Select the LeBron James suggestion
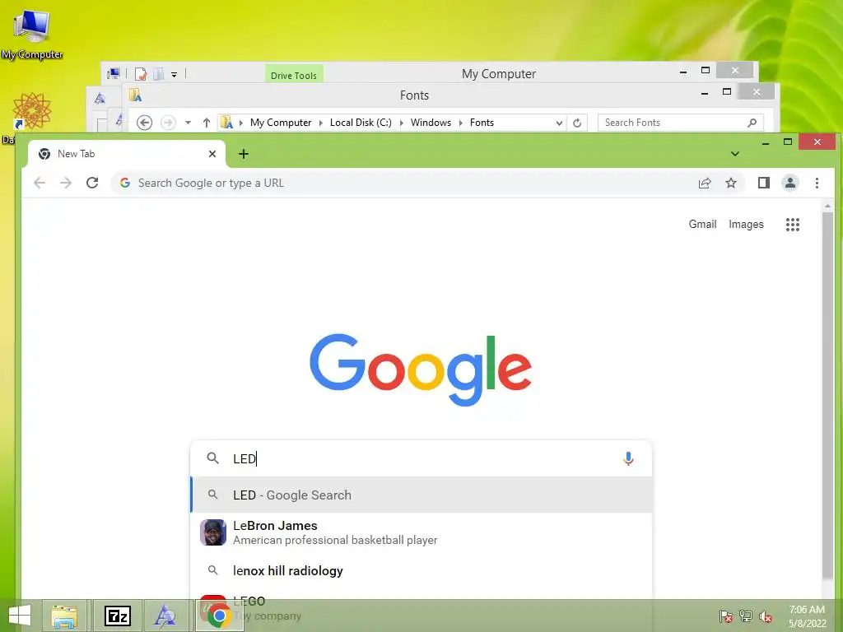Screen dimensions: 843x632 tap(421, 532)
